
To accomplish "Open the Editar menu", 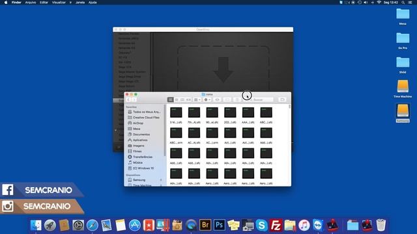I will click(x=44, y=3).
